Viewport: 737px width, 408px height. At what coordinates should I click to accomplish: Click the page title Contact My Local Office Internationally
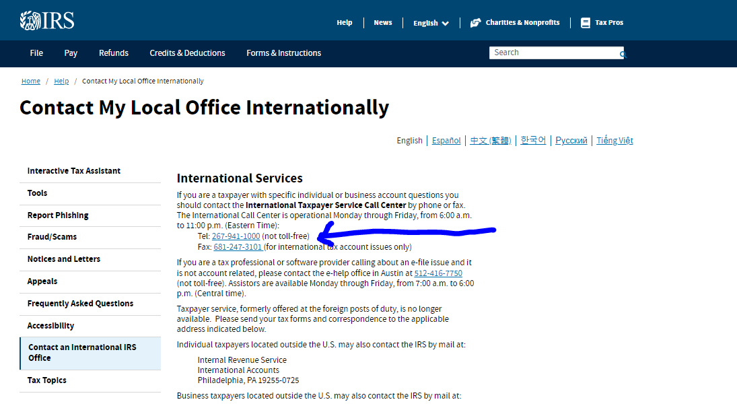205,108
